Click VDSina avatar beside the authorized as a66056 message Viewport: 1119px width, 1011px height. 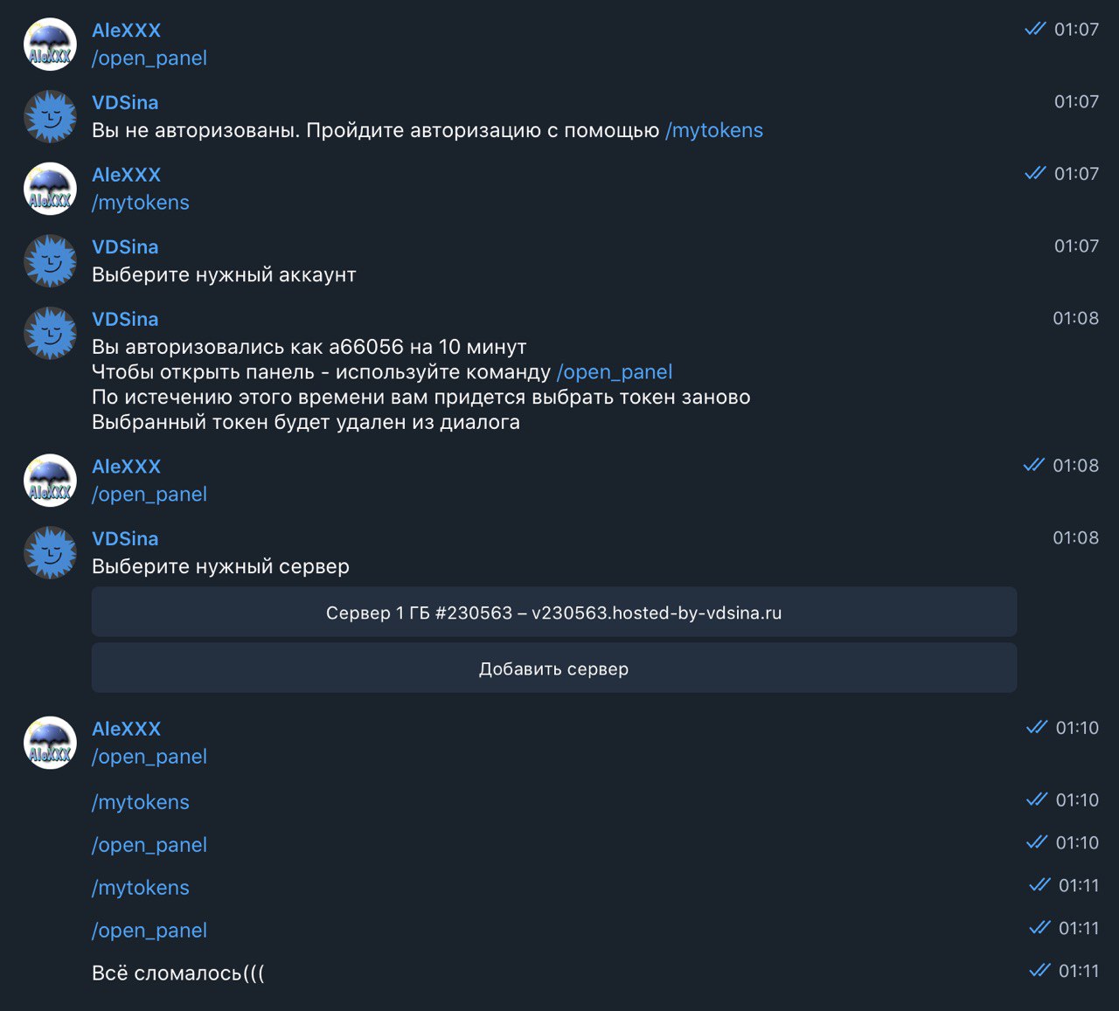(x=50, y=333)
